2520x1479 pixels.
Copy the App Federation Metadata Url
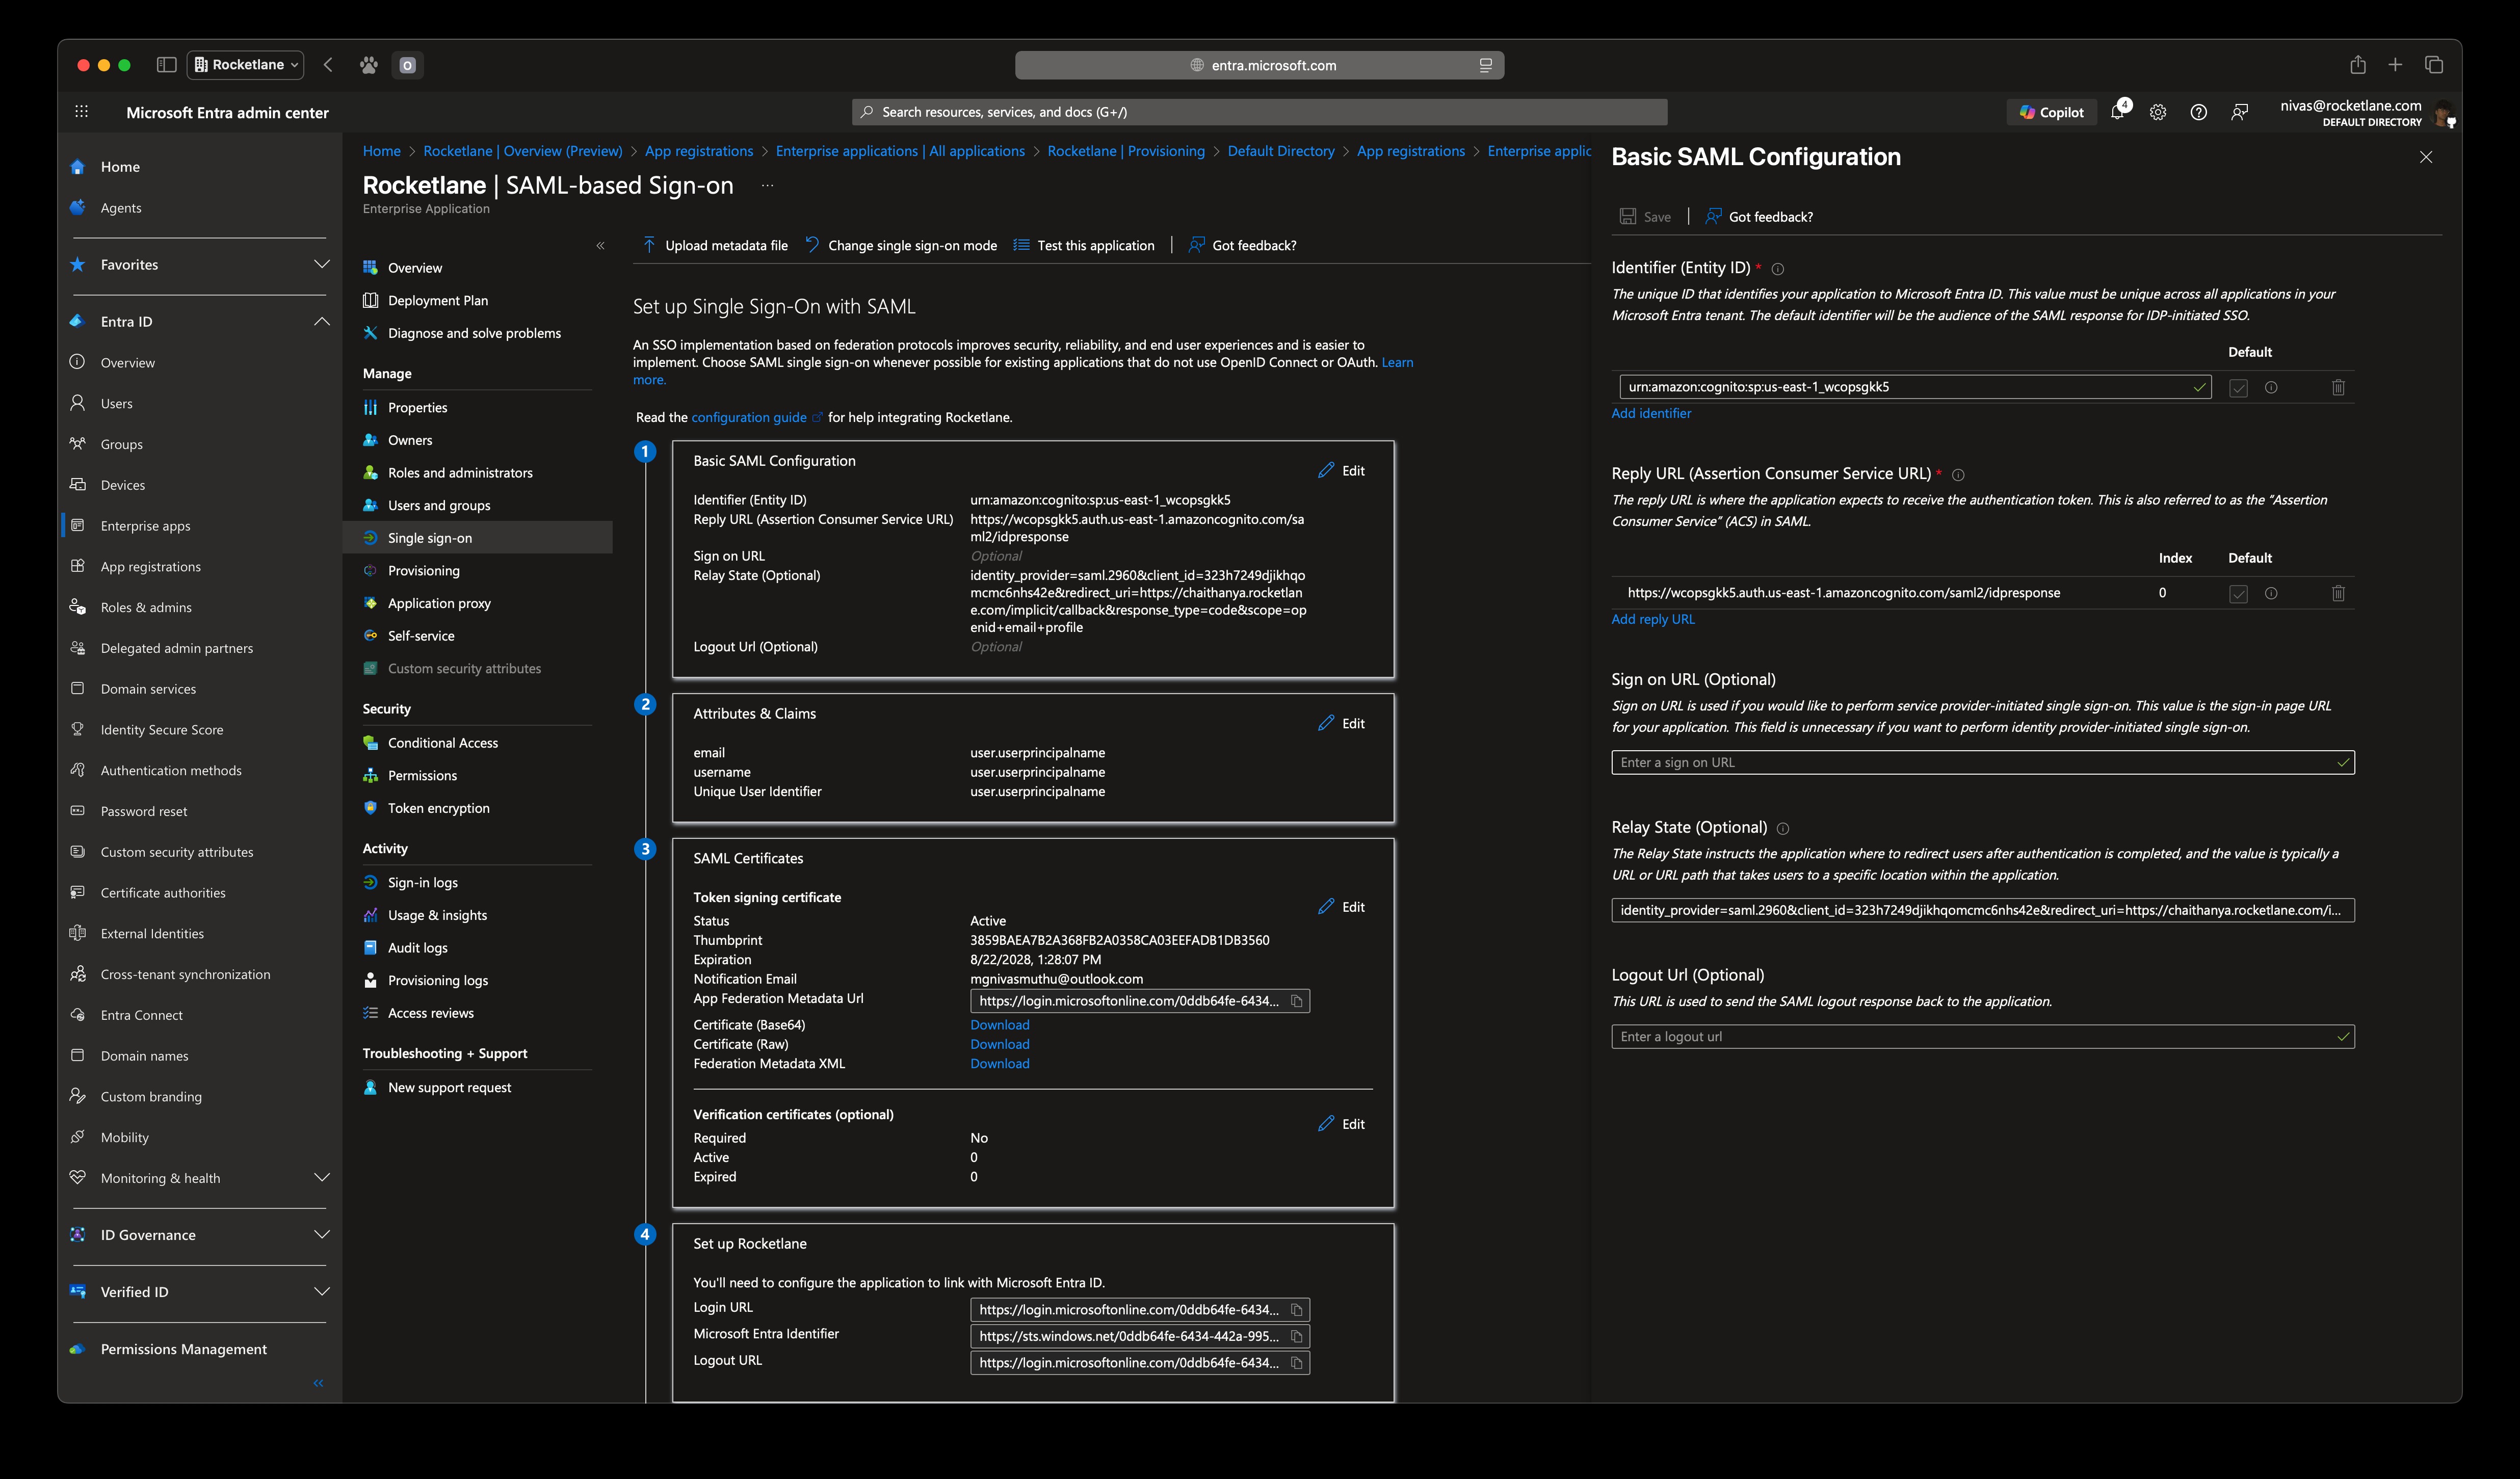[x=1296, y=1001]
